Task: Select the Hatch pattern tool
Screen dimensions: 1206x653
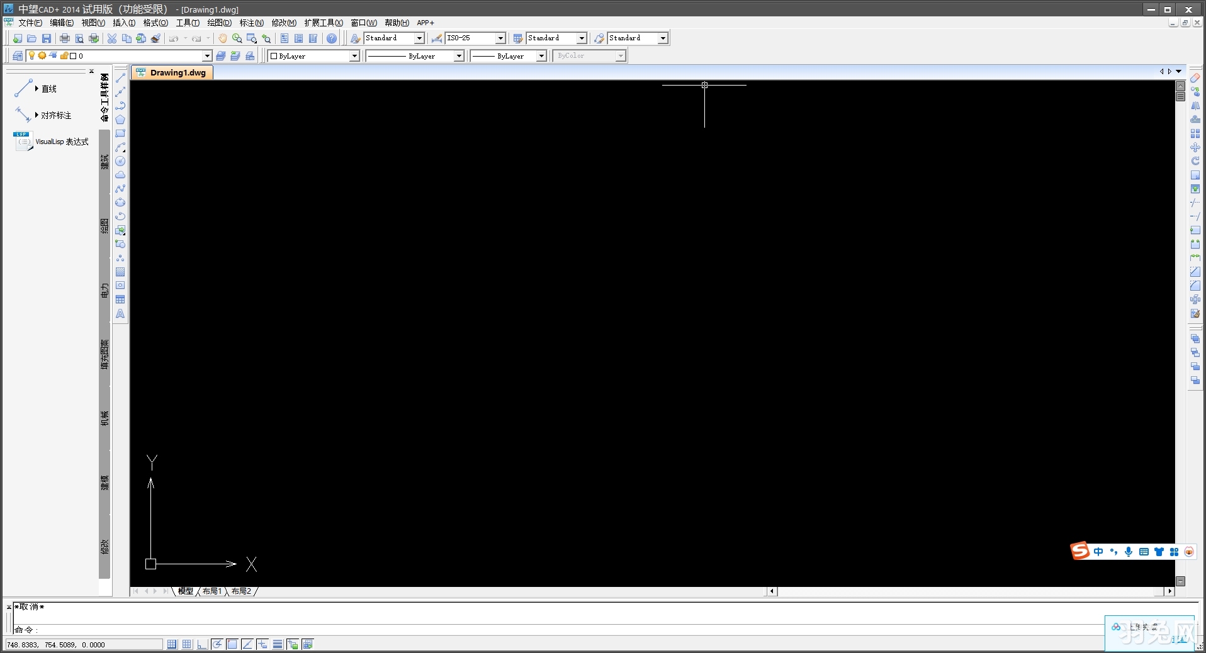Action: pyautogui.click(x=120, y=272)
